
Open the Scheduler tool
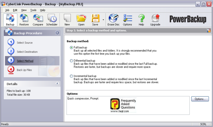click(x=52, y=20)
